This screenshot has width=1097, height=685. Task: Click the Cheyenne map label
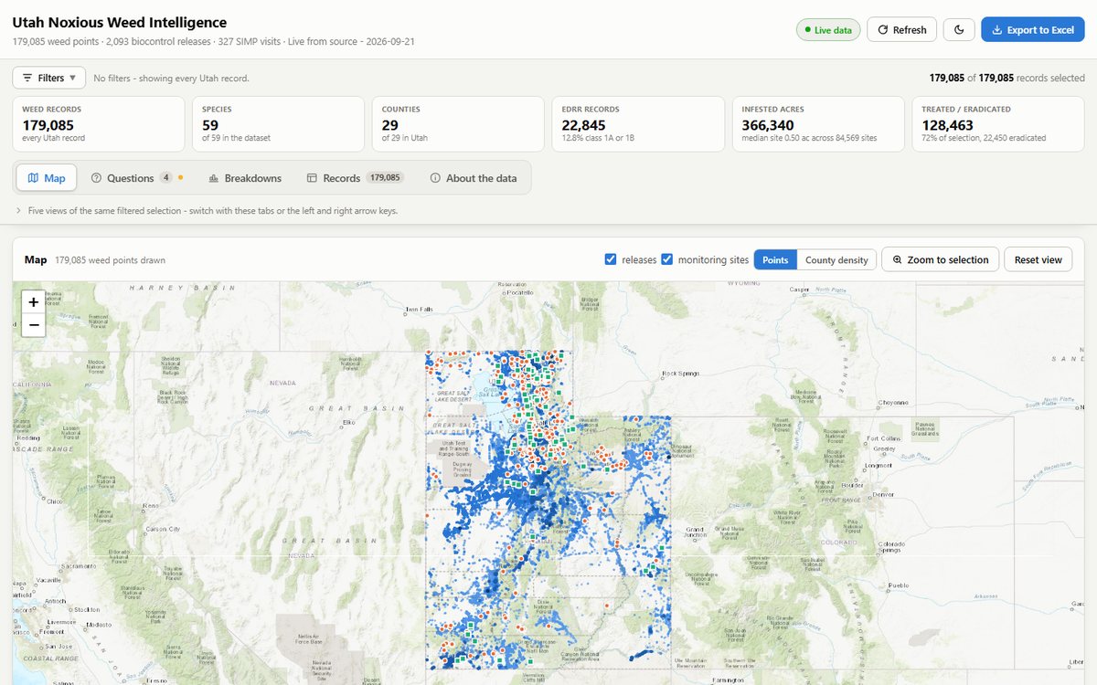893,402
